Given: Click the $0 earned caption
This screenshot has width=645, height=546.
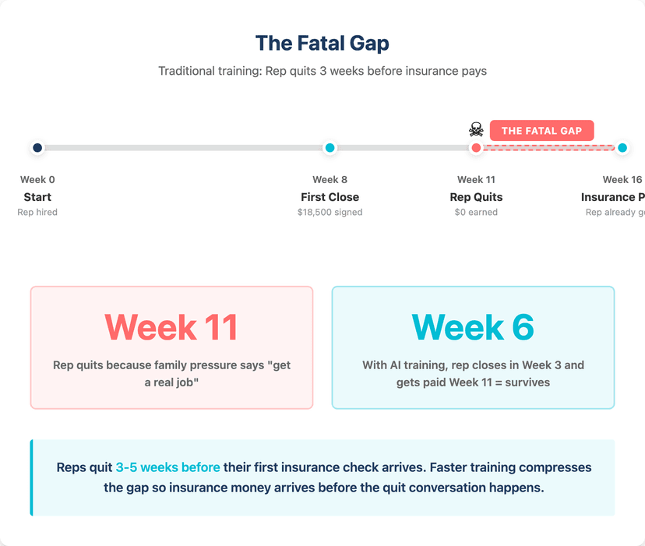Looking at the screenshot, I should coord(476,213).
